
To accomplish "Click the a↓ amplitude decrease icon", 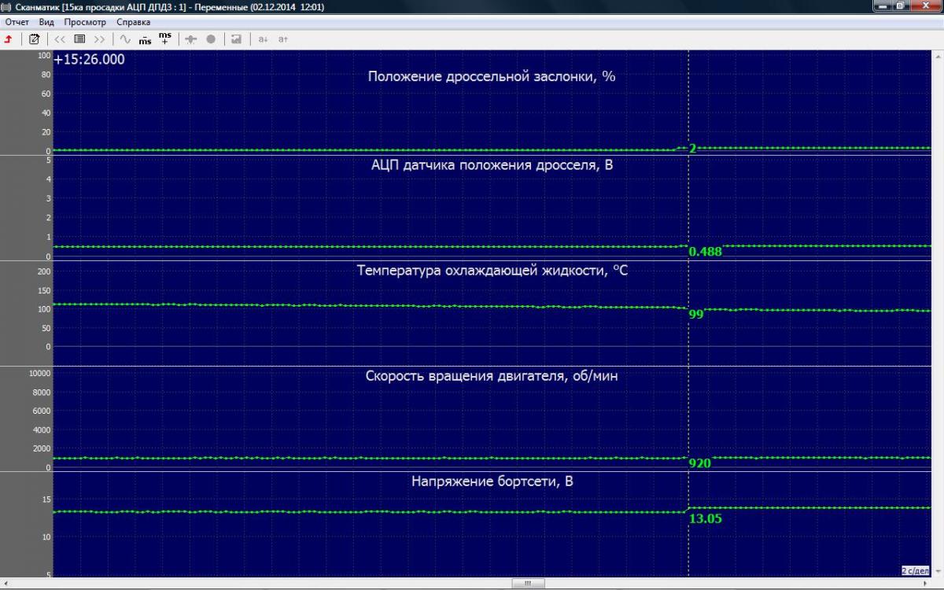I will [263, 39].
